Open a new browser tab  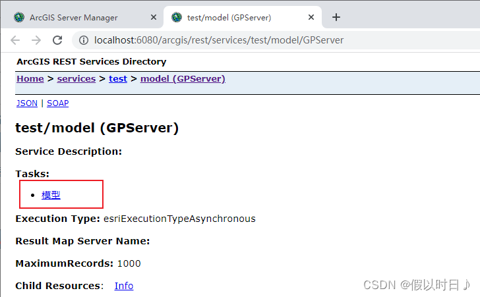click(x=336, y=17)
